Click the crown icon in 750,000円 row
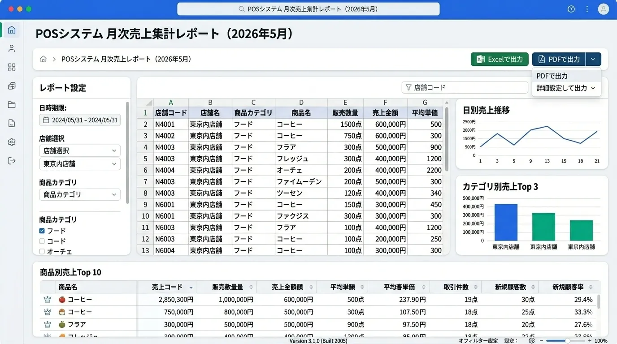 (x=47, y=312)
